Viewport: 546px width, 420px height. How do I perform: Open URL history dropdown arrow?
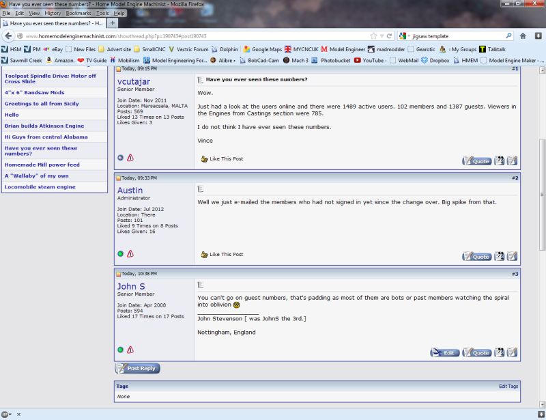382,36
